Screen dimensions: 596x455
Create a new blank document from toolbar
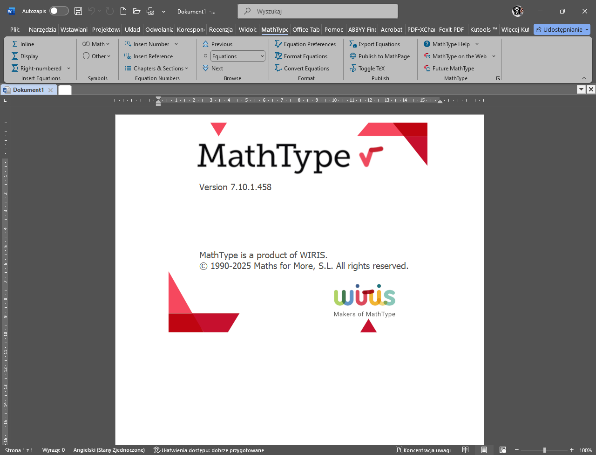[123, 11]
